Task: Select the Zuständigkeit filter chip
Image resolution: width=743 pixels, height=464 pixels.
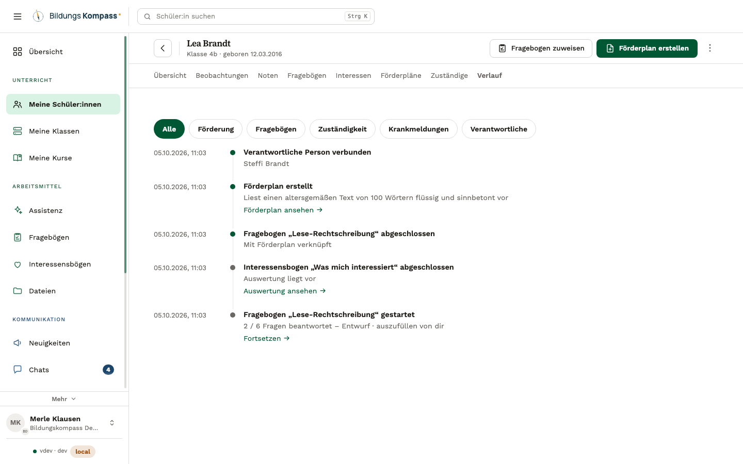Action: [x=343, y=129]
